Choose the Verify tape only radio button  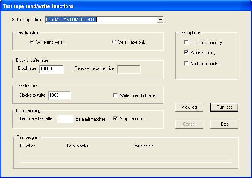point(114,42)
